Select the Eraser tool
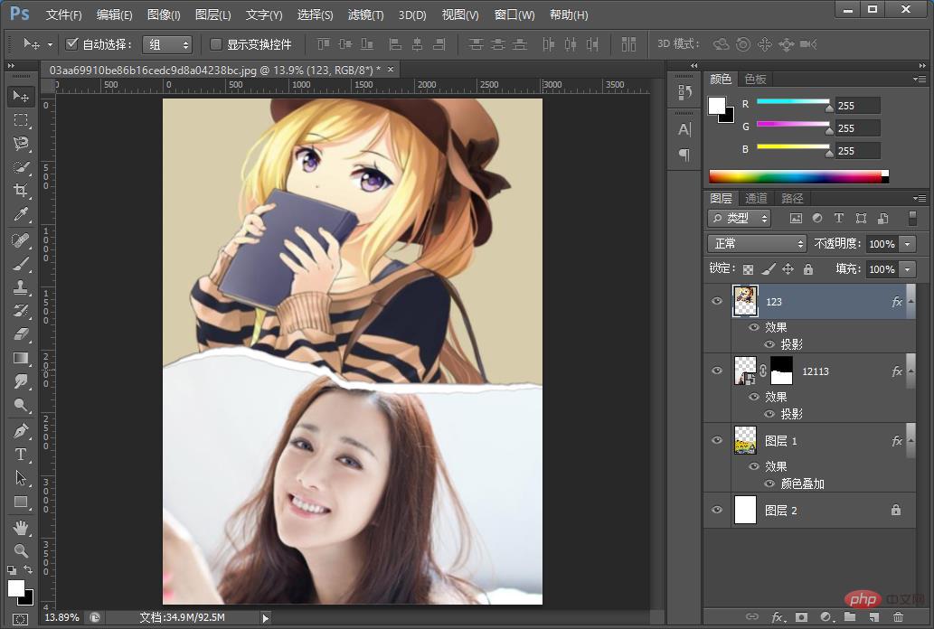934x629 pixels. pyautogui.click(x=21, y=334)
